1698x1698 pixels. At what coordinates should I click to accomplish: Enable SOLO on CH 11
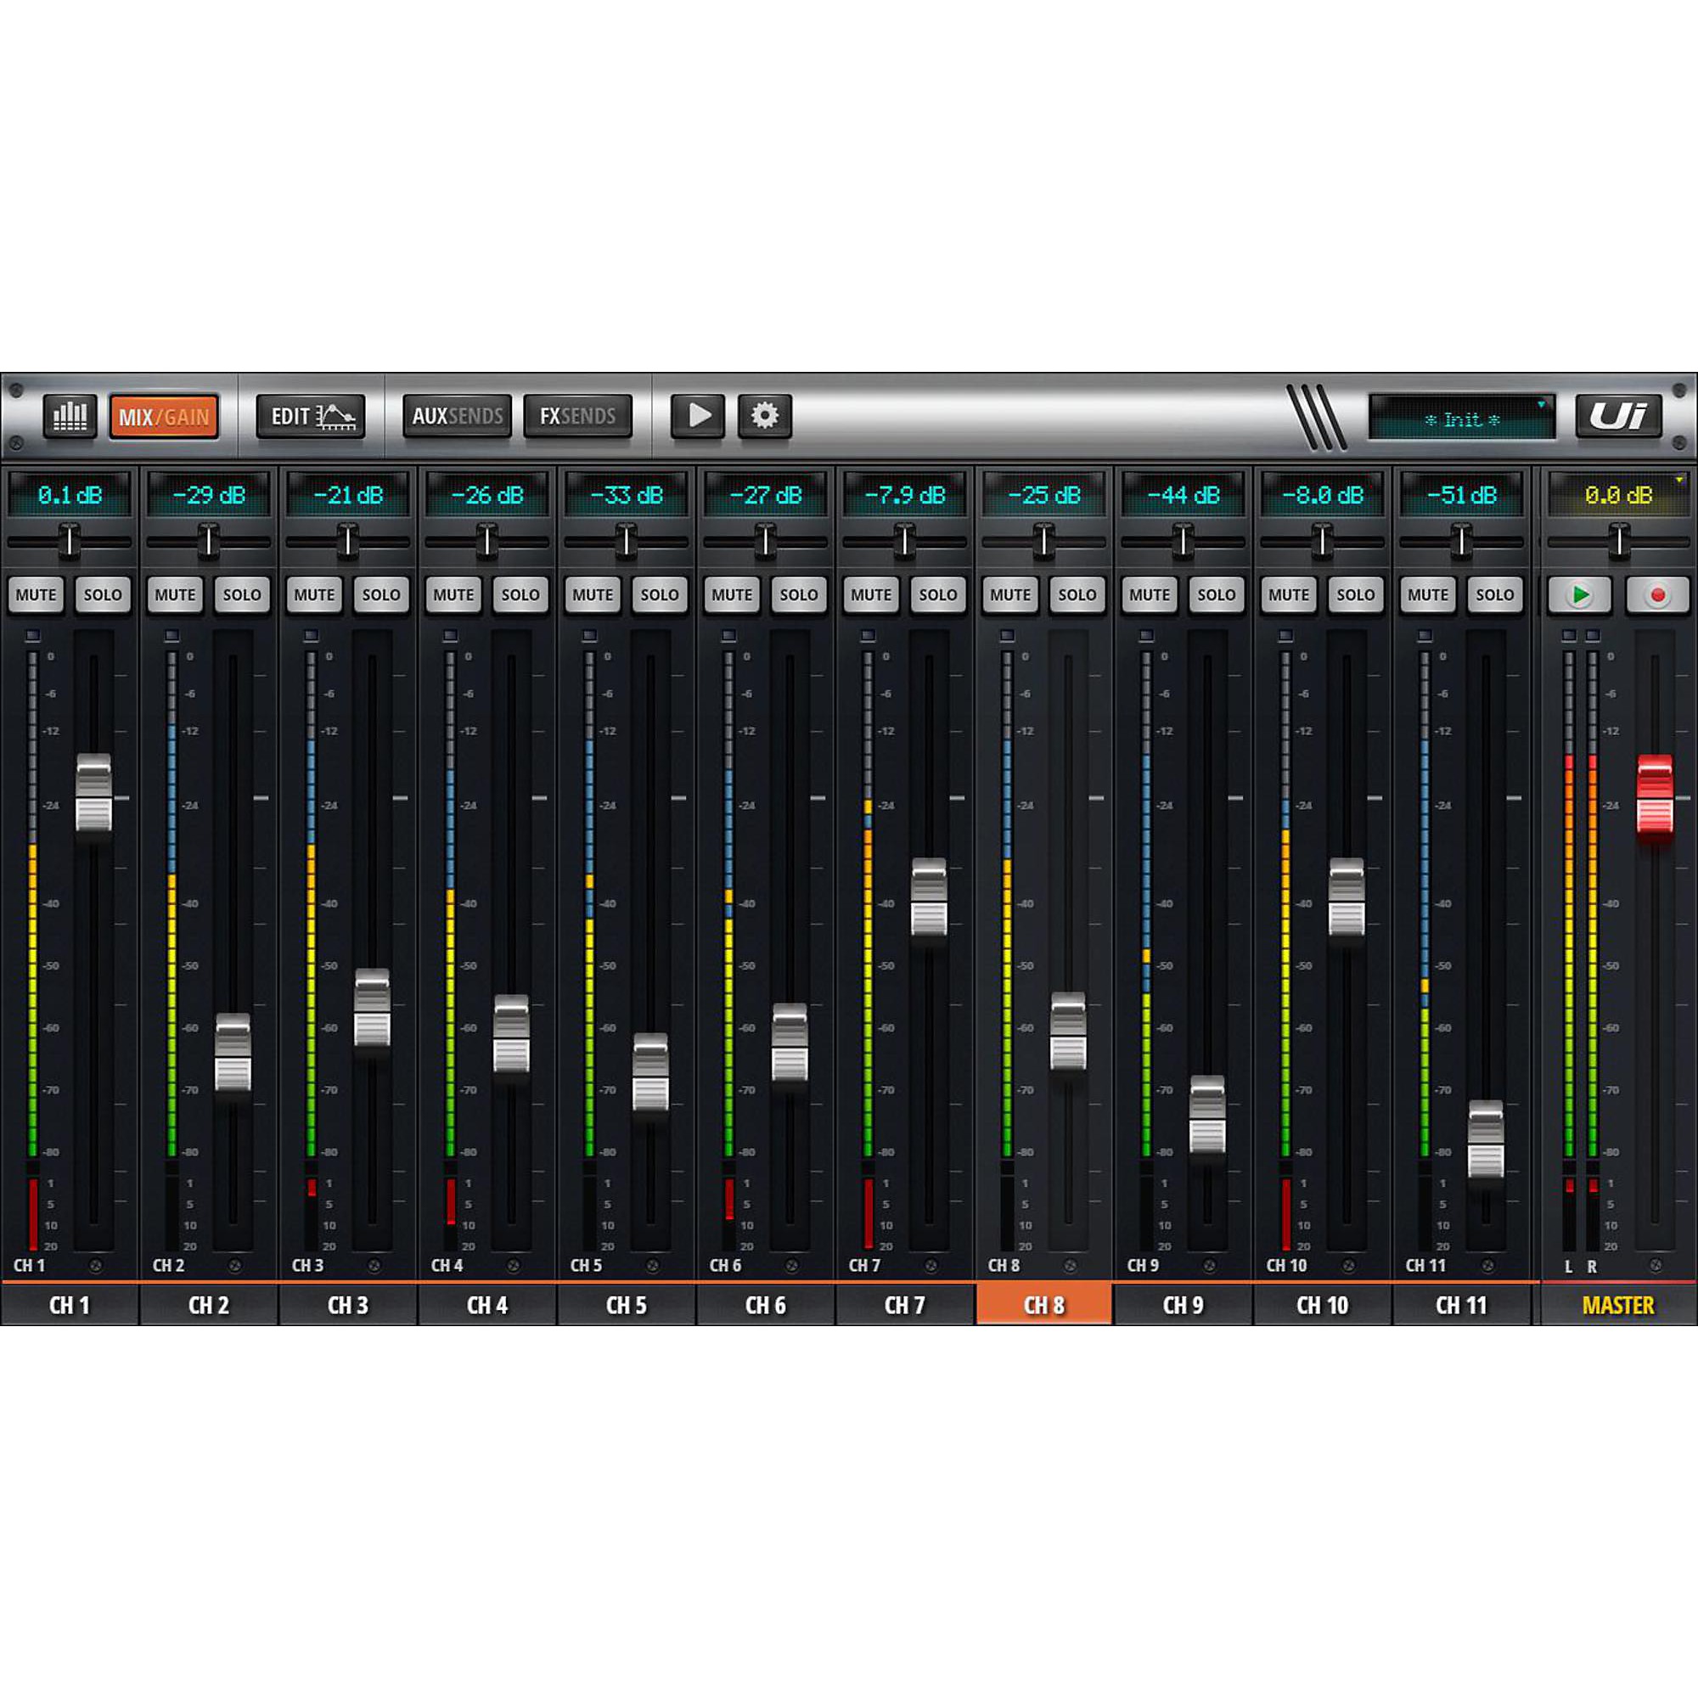(1495, 595)
